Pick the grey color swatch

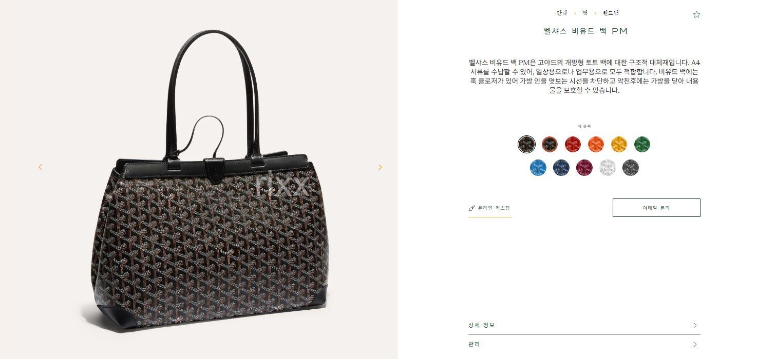(631, 168)
